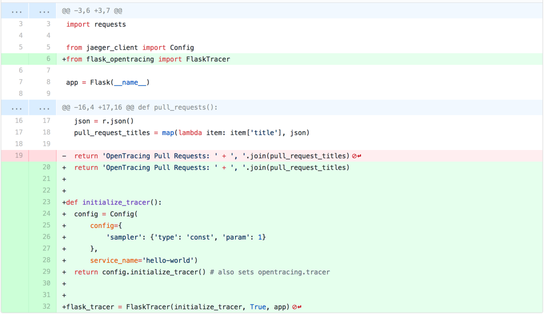Click the line 'json = r.json()'

[104, 121]
